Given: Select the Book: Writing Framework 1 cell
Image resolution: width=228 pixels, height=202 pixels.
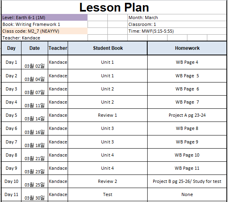Looking at the screenshot, I should [45, 24].
